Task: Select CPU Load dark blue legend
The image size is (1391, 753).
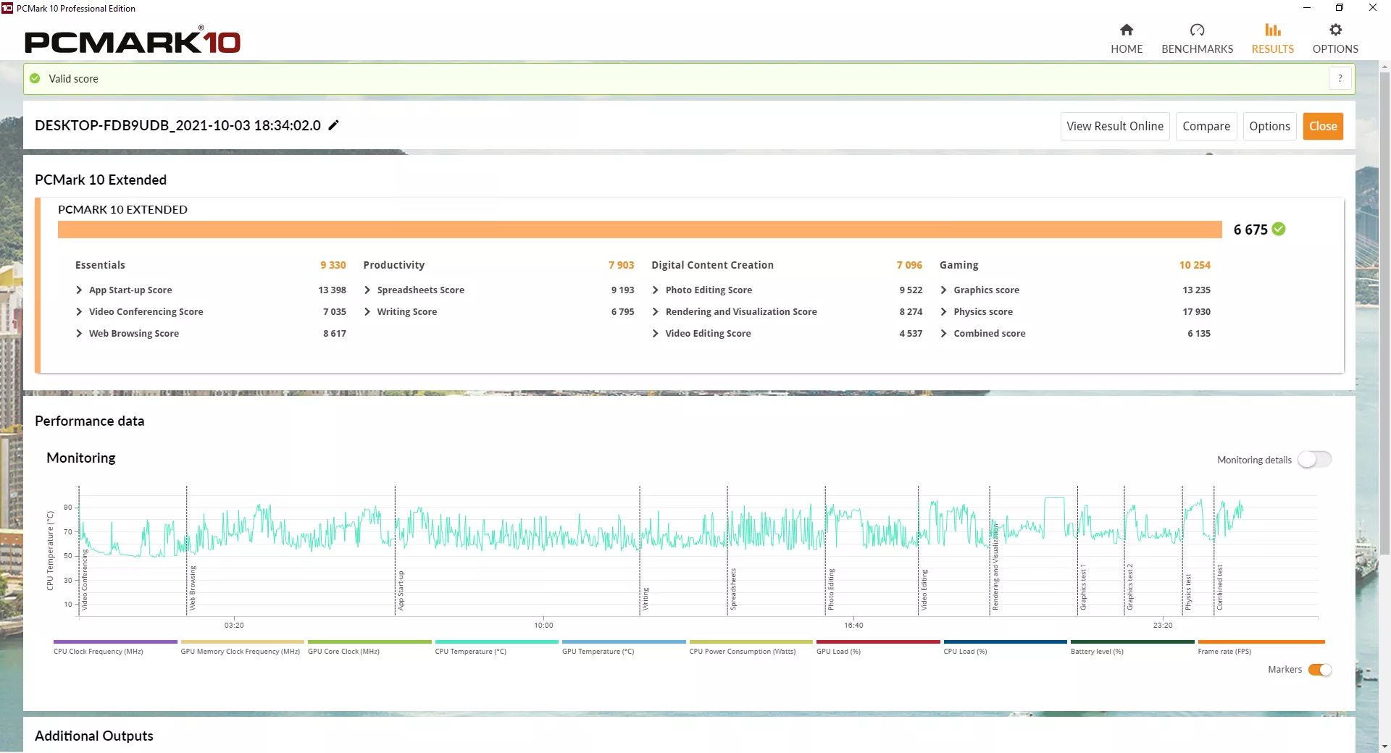Action: (x=1006, y=647)
